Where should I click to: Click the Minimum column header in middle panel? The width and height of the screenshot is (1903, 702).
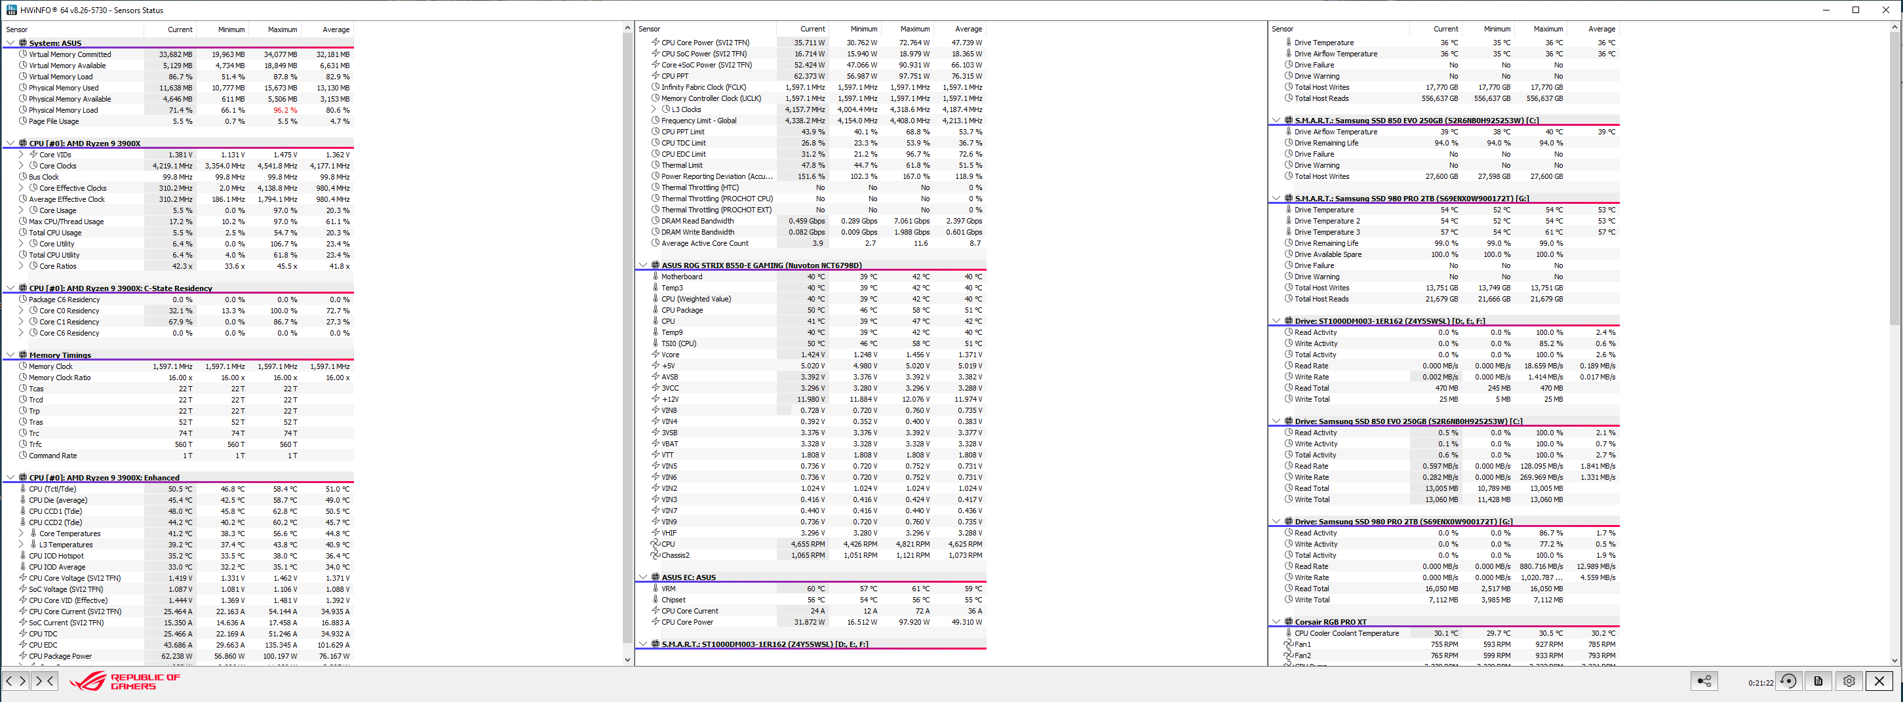click(x=855, y=29)
